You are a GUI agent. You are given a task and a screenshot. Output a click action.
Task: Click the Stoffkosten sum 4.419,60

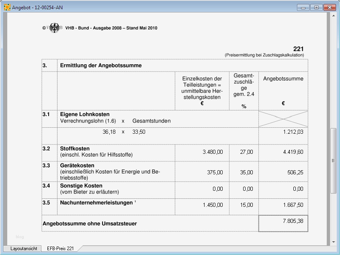click(x=293, y=152)
